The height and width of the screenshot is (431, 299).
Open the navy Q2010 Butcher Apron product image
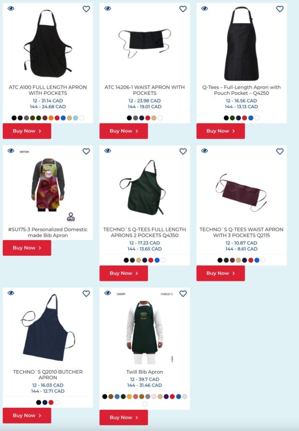[x=48, y=327]
